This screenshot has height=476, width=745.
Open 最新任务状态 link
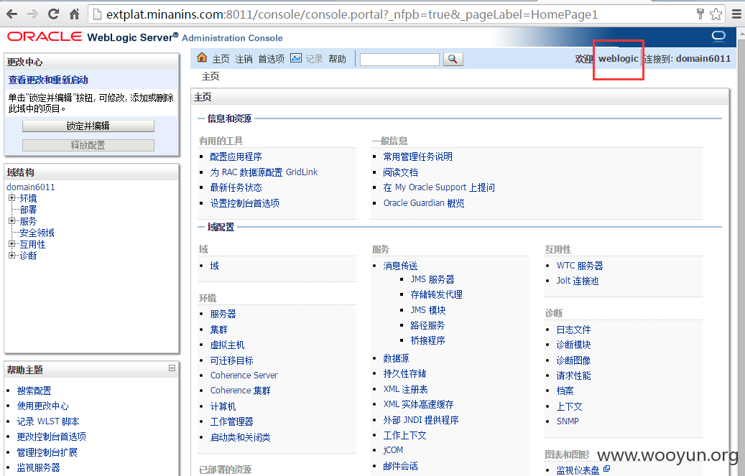tap(236, 187)
